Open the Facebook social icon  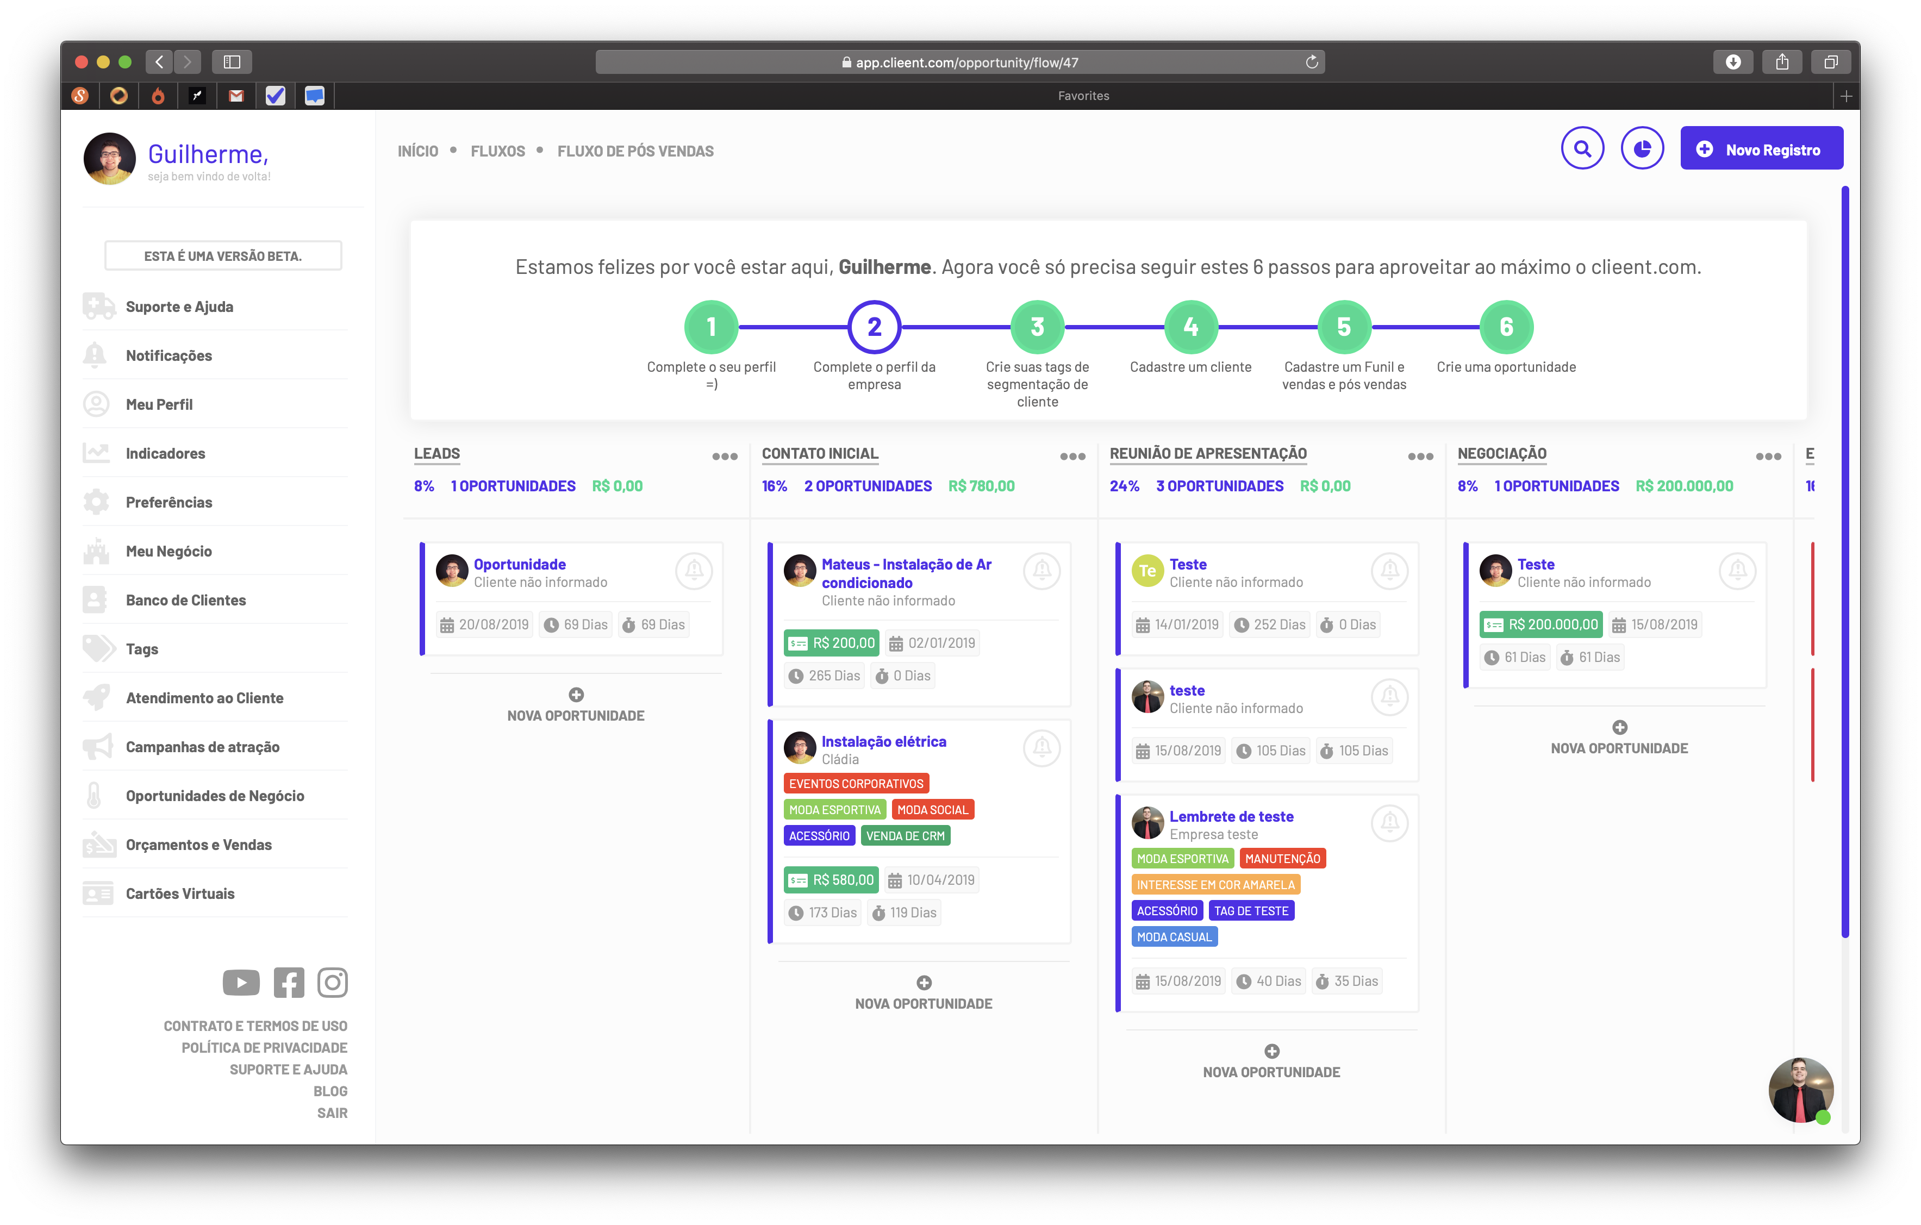point(289,983)
